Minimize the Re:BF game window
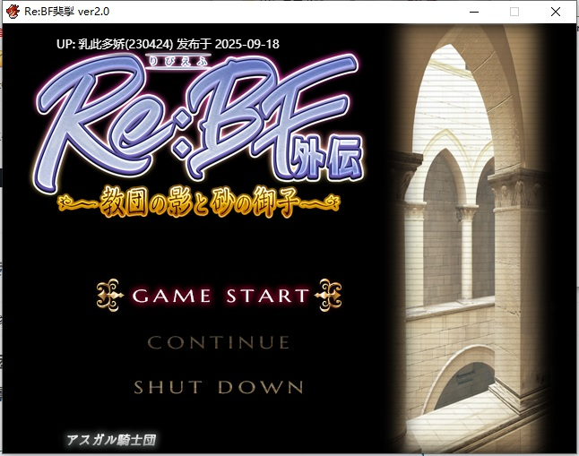This screenshot has width=579, height=456. 474,12
